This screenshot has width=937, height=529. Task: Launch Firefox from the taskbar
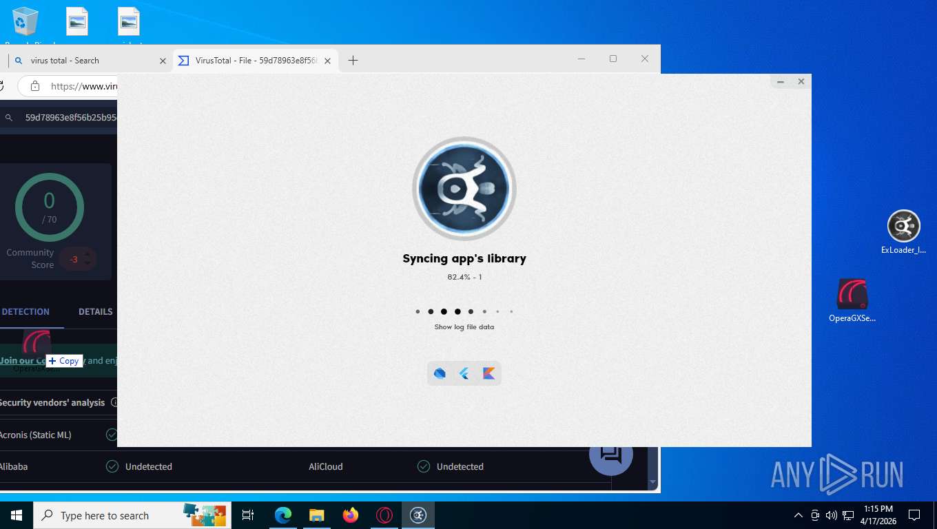(x=351, y=515)
